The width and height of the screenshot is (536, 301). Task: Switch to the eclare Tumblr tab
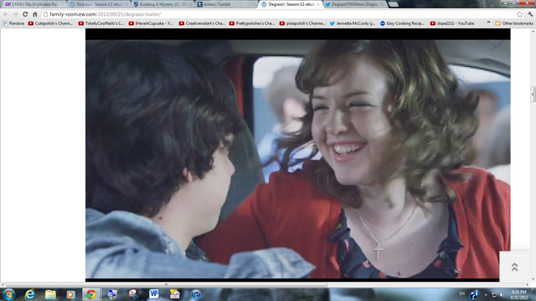point(225,4)
